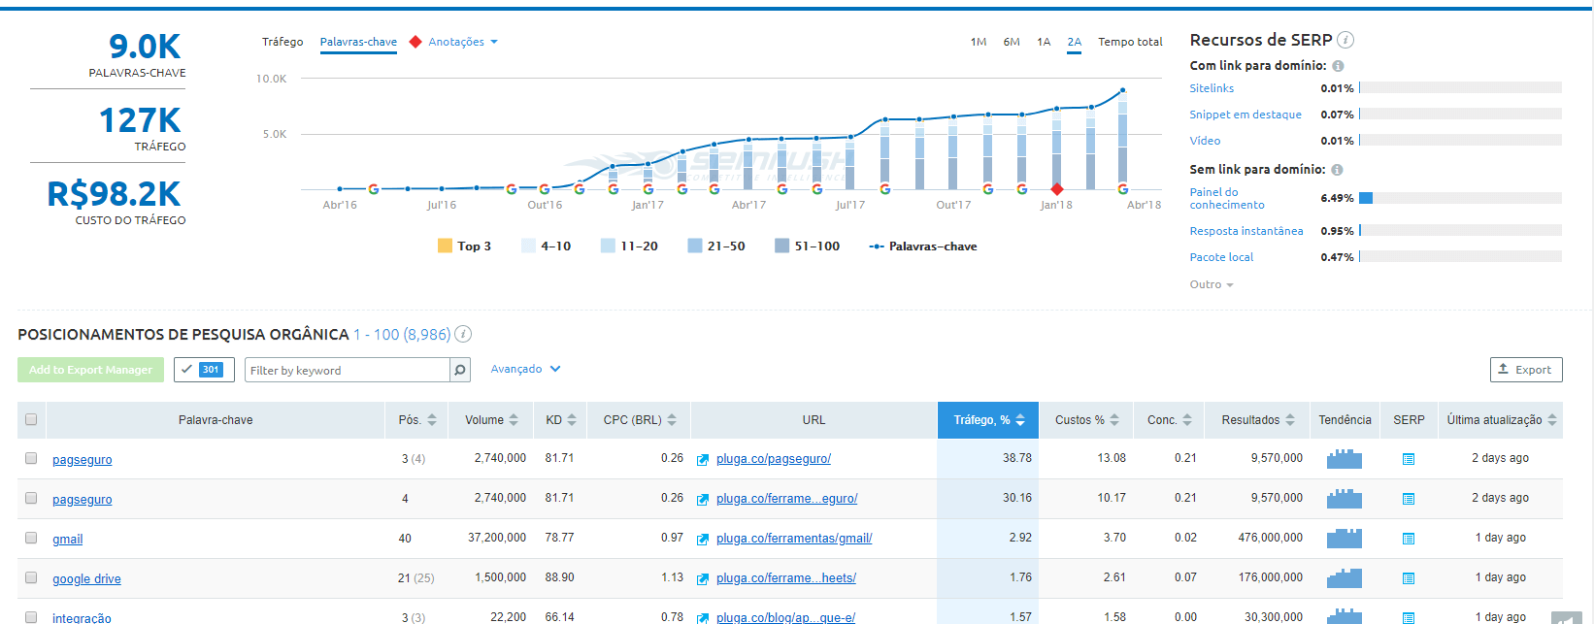This screenshot has width=1594, height=624.
Task: Toggle the 11–20 legend series
Action: (629, 246)
